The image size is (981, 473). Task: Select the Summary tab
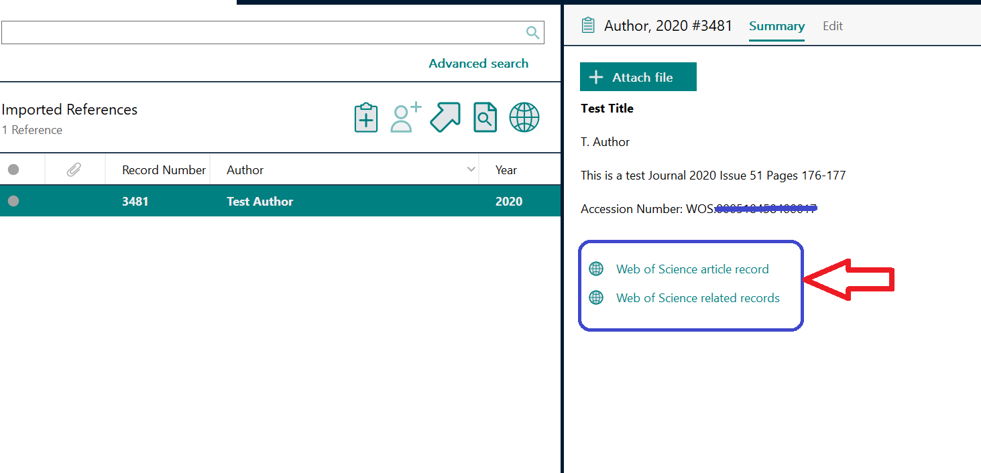coord(776,26)
